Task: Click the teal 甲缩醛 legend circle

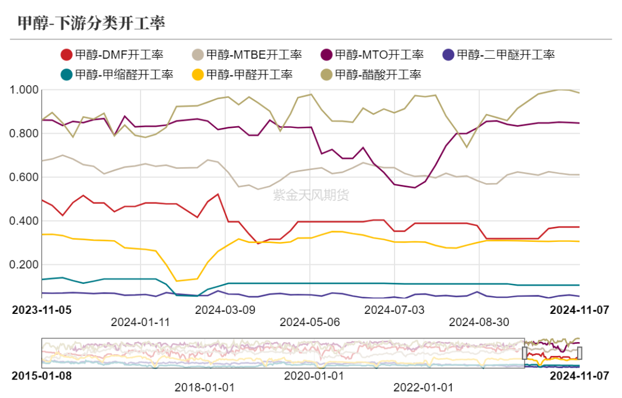Action: click(67, 74)
